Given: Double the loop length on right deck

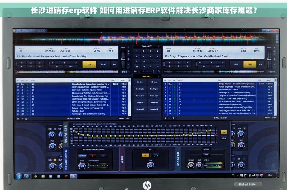Looking at the screenshot, I should point(223,62).
